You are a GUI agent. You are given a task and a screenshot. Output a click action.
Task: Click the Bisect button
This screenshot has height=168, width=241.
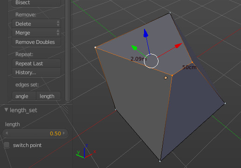36,3
